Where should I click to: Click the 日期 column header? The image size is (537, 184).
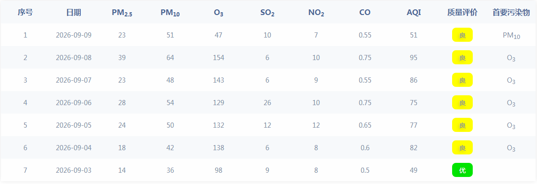tap(74, 13)
